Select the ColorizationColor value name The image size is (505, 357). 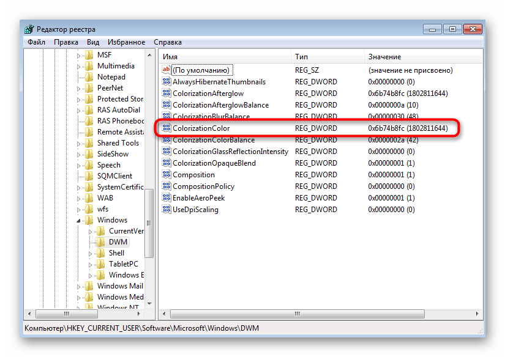(201, 128)
